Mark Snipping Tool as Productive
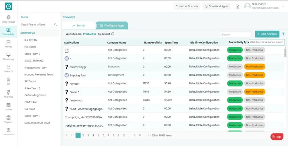 tap(235, 75)
